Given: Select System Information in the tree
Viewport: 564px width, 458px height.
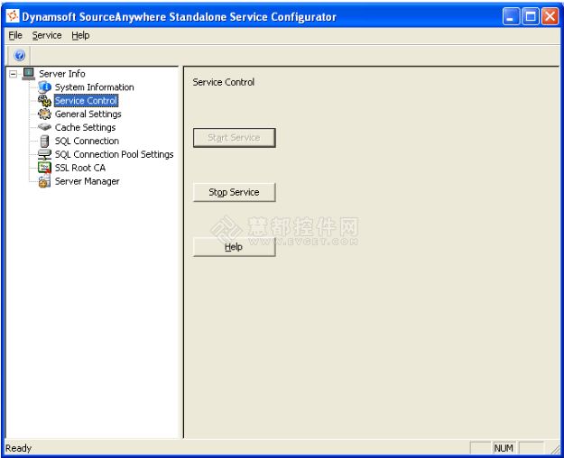Looking at the screenshot, I should [x=94, y=87].
